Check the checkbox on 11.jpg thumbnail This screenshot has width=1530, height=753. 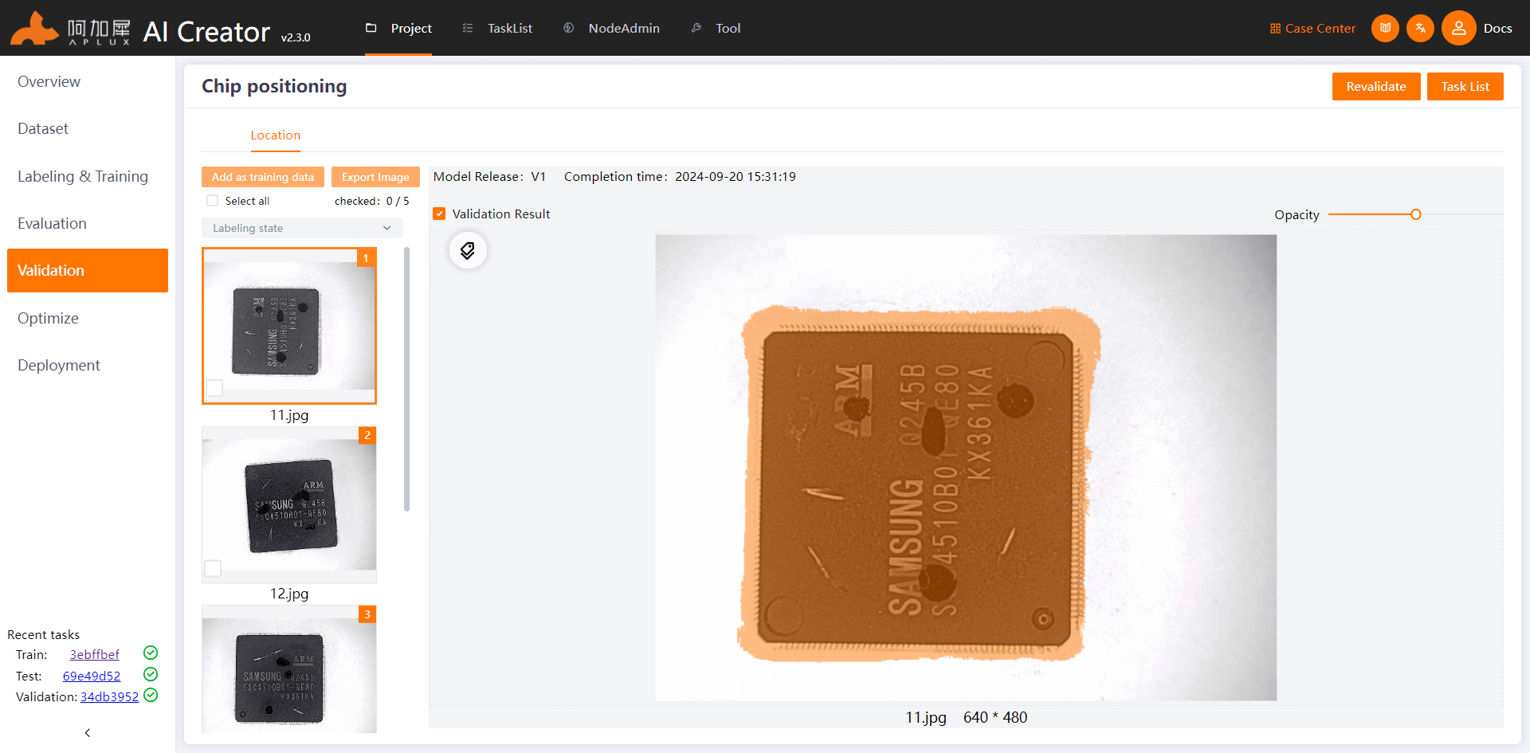pyautogui.click(x=214, y=388)
